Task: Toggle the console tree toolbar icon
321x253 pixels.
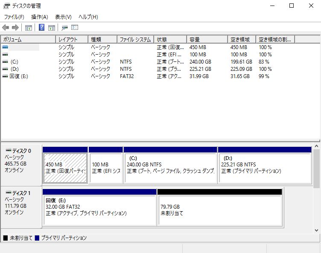Action: tap(29, 28)
